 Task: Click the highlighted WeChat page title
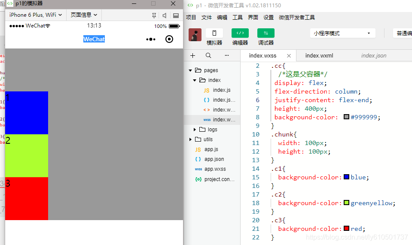click(94, 39)
